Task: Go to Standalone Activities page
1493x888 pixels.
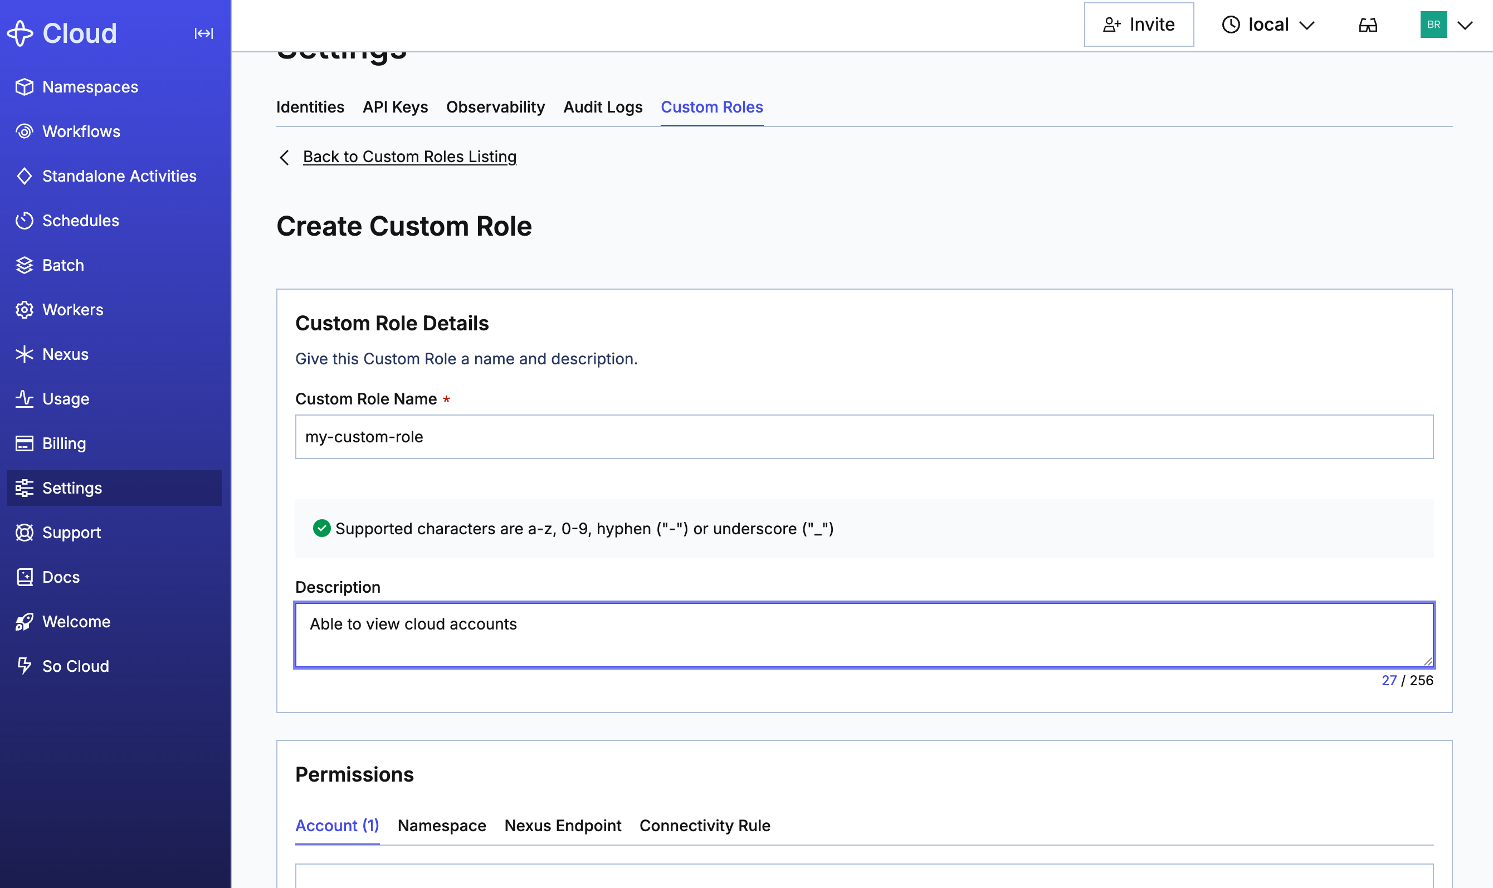Action: (114, 176)
